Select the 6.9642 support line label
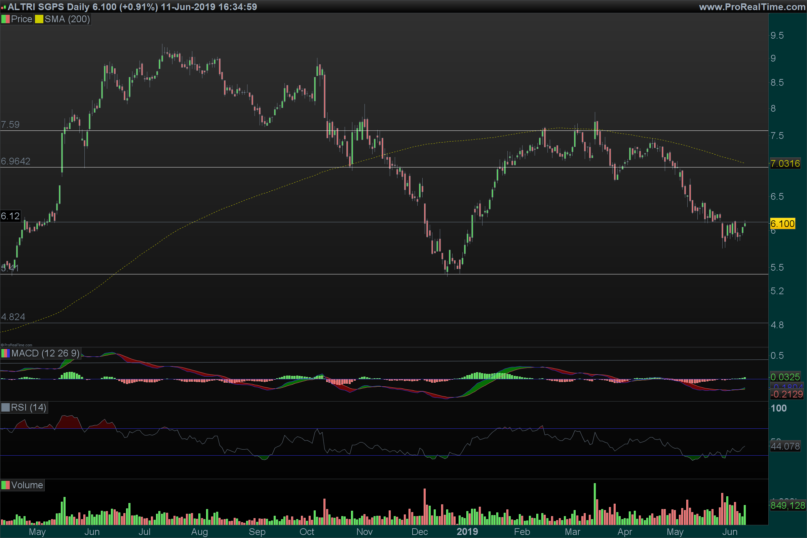The image size is (807, 538). (x=16, y=161)
